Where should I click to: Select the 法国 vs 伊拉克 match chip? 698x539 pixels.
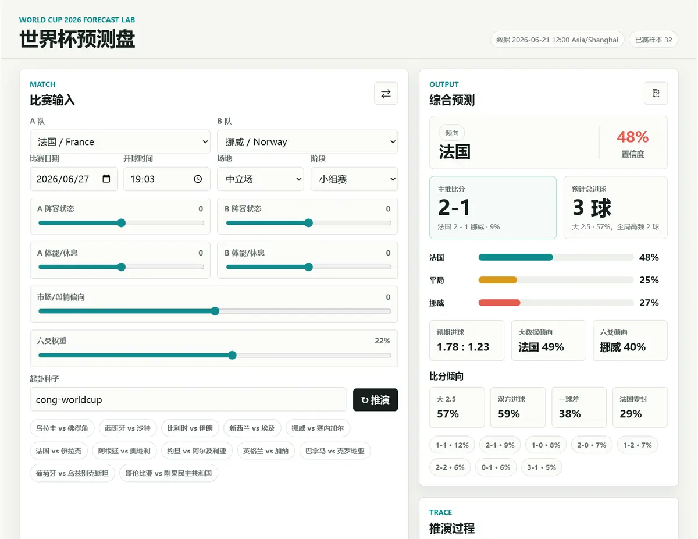tap(59, 451)
